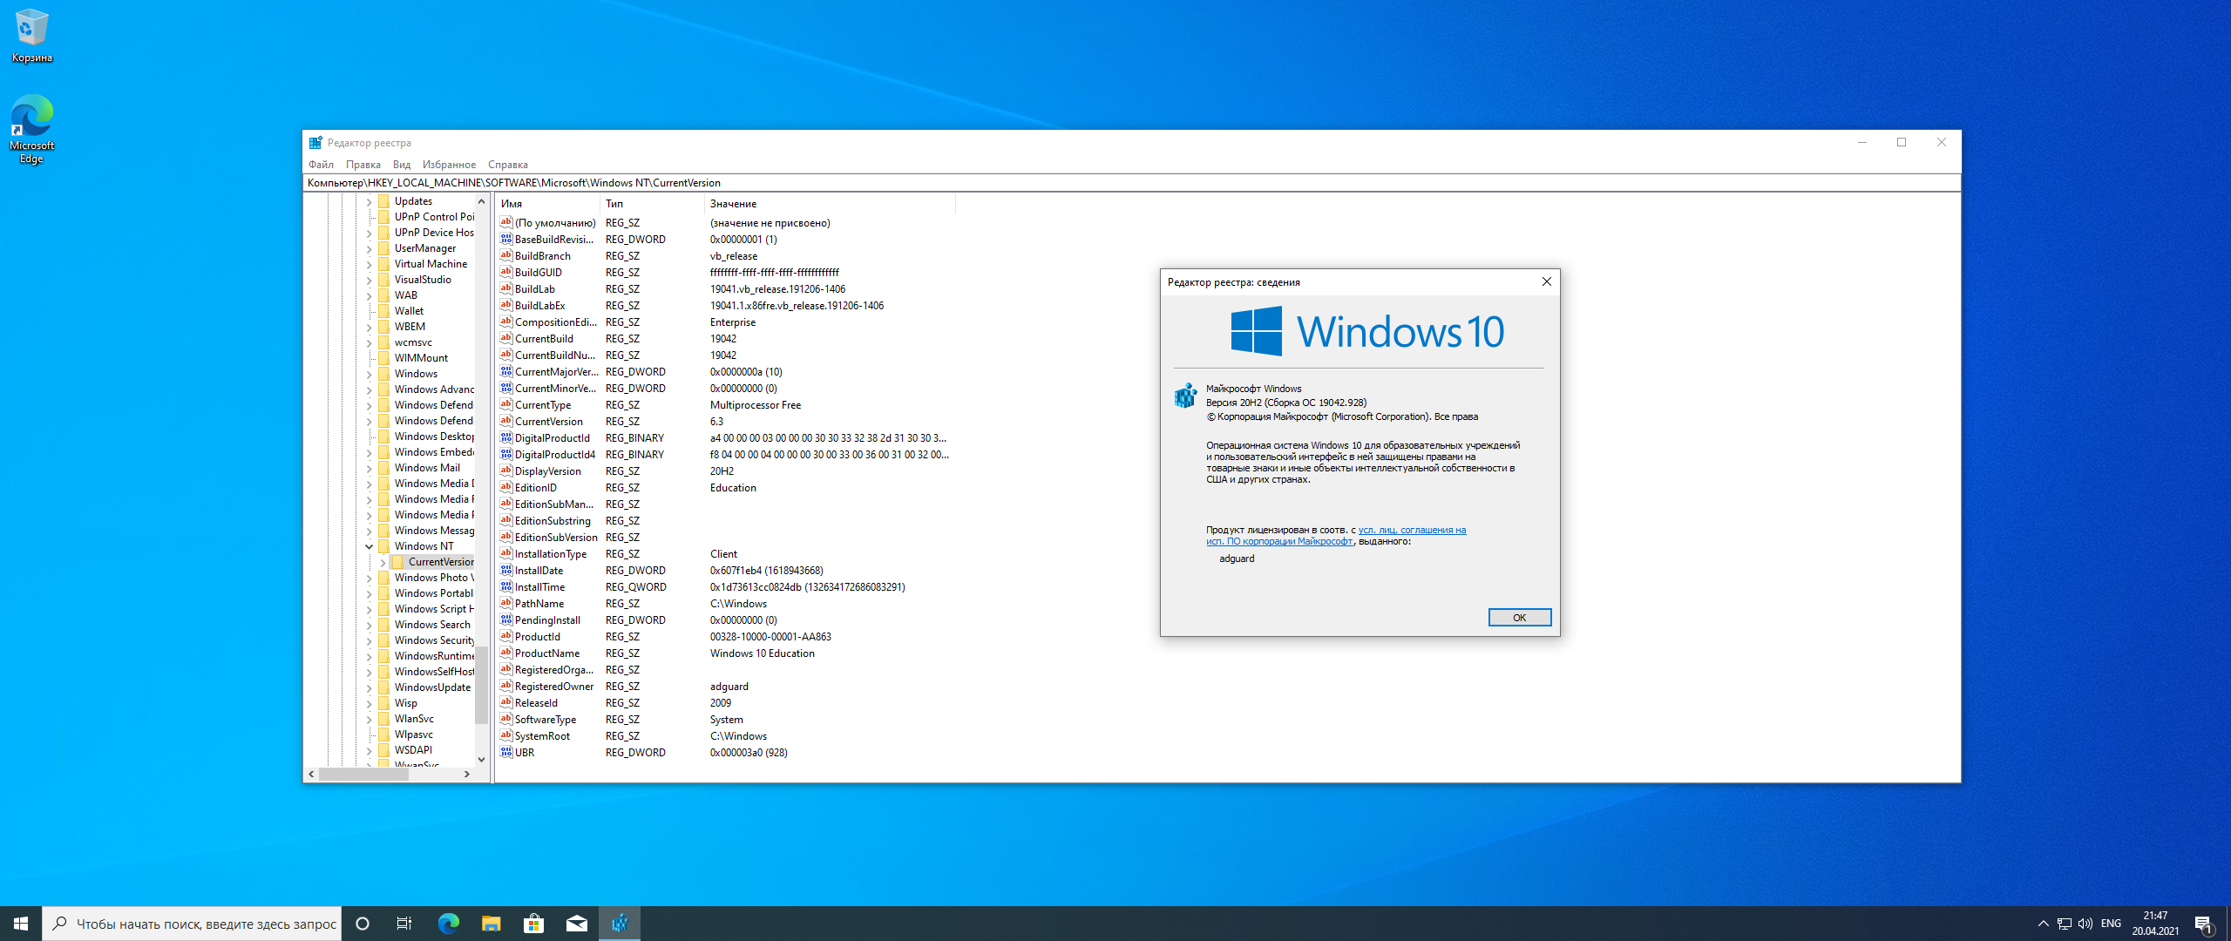Expand the CurrentVersion key in tree
The image size is (2231, 941).
(383, 563)
